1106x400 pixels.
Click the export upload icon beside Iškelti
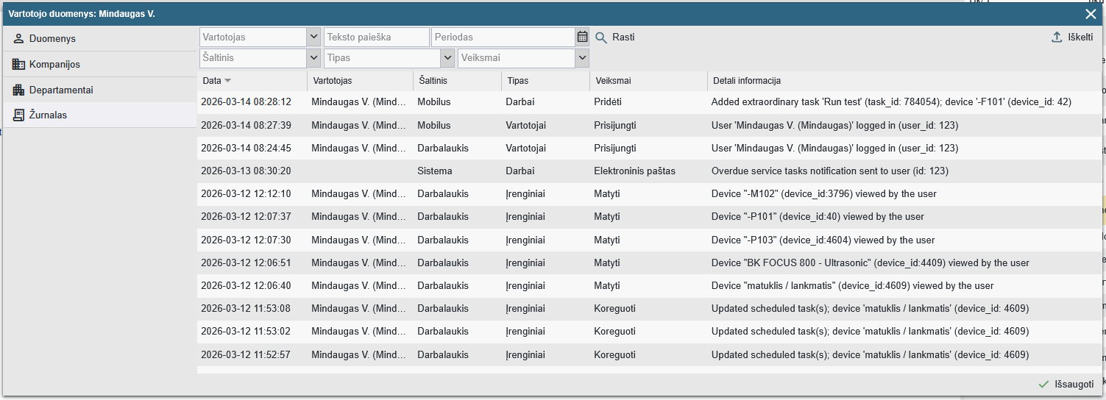(x=1057, y=37)
